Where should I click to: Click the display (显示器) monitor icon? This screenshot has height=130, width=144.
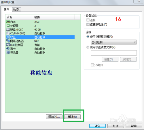(8, 52)
